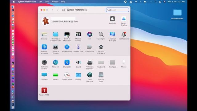
Task: Open Users & Groups pane
Action: point(55,49)
